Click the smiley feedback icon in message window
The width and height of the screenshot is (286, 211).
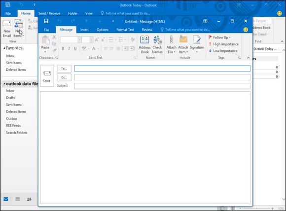[246, 30]
